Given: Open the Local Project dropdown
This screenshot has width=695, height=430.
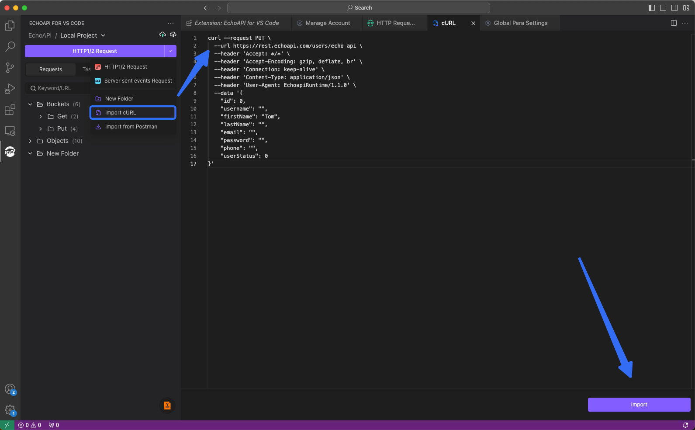Looking at the screenshot, I should pos(83,35).
